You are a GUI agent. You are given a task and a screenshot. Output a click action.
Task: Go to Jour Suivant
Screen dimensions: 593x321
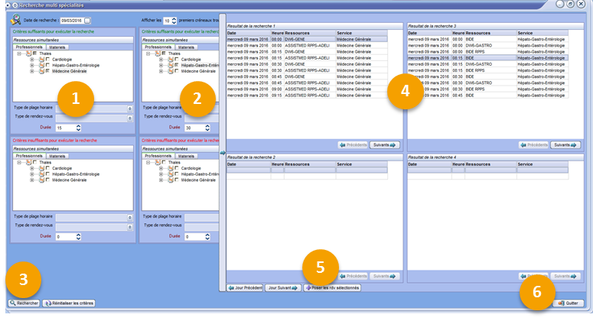pyautogui.click(x=282, y=287)
